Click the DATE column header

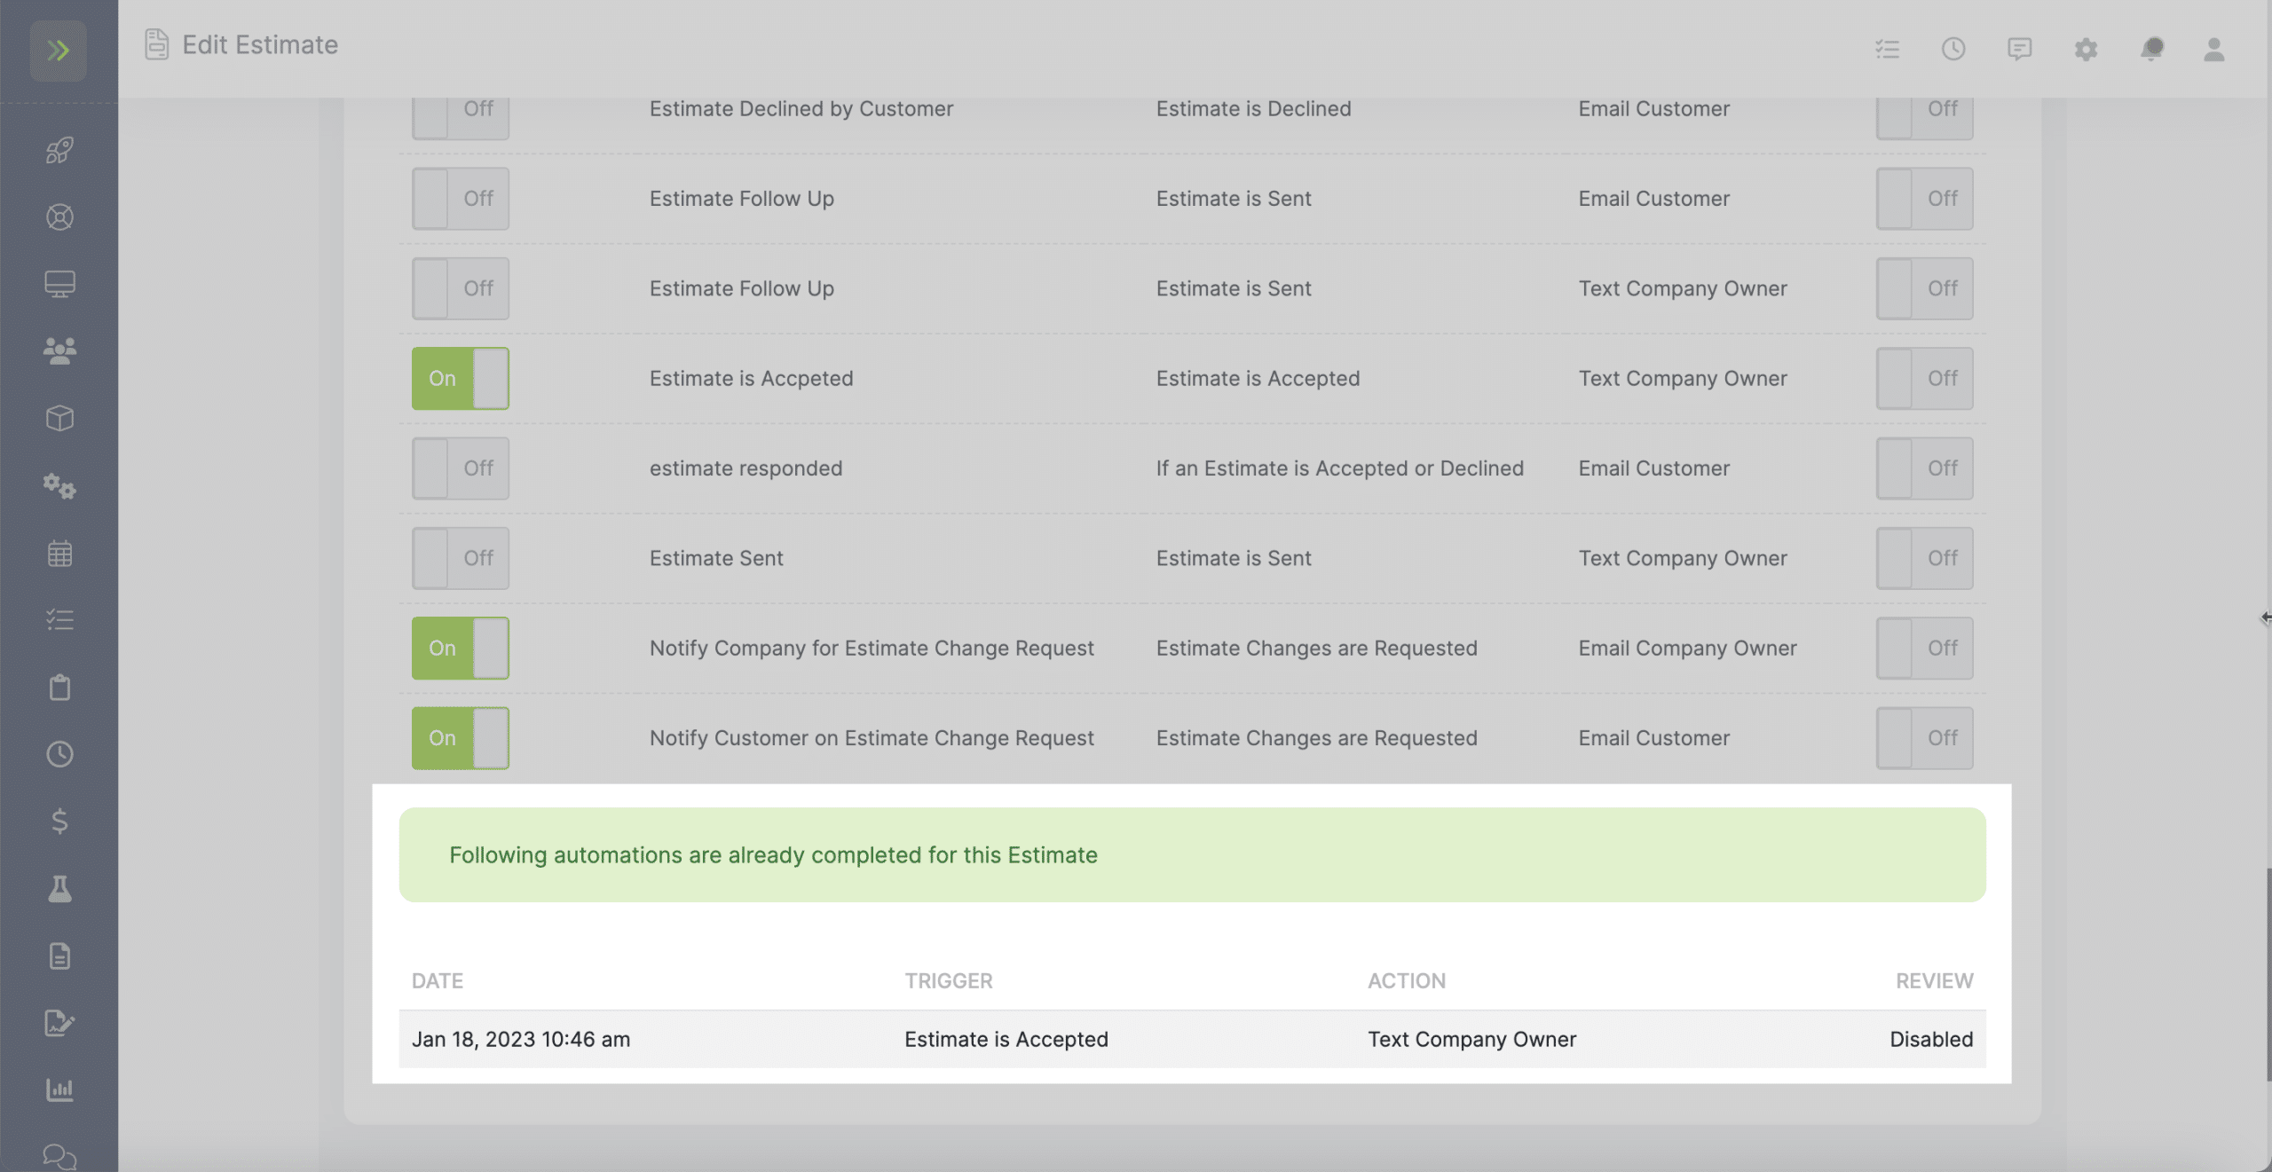coord(438,981)
